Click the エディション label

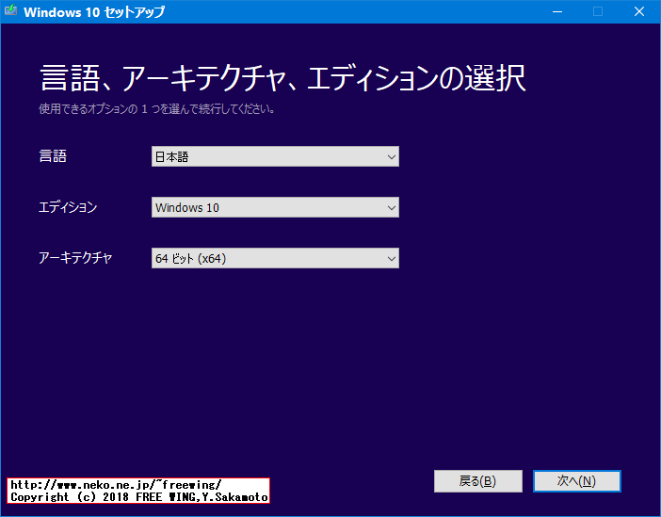pyautogui.click(x=68, y=207)
